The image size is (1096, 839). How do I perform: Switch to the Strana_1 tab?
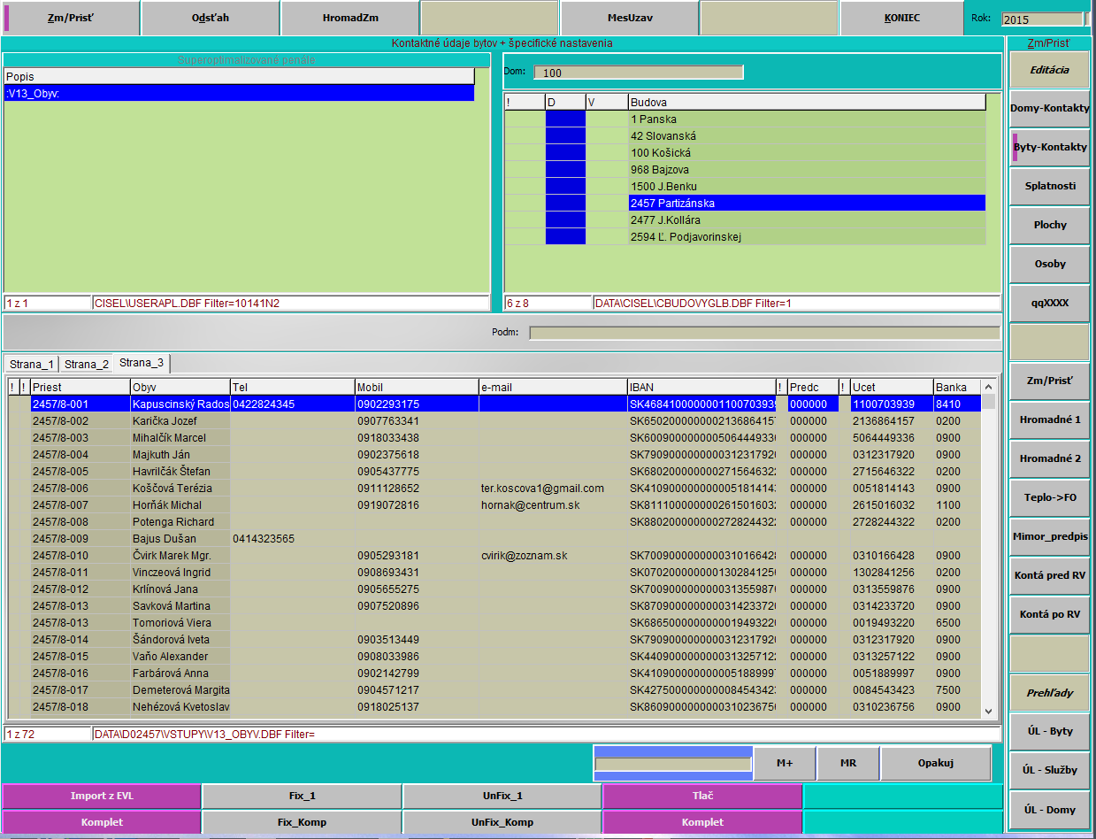point(32,364)
